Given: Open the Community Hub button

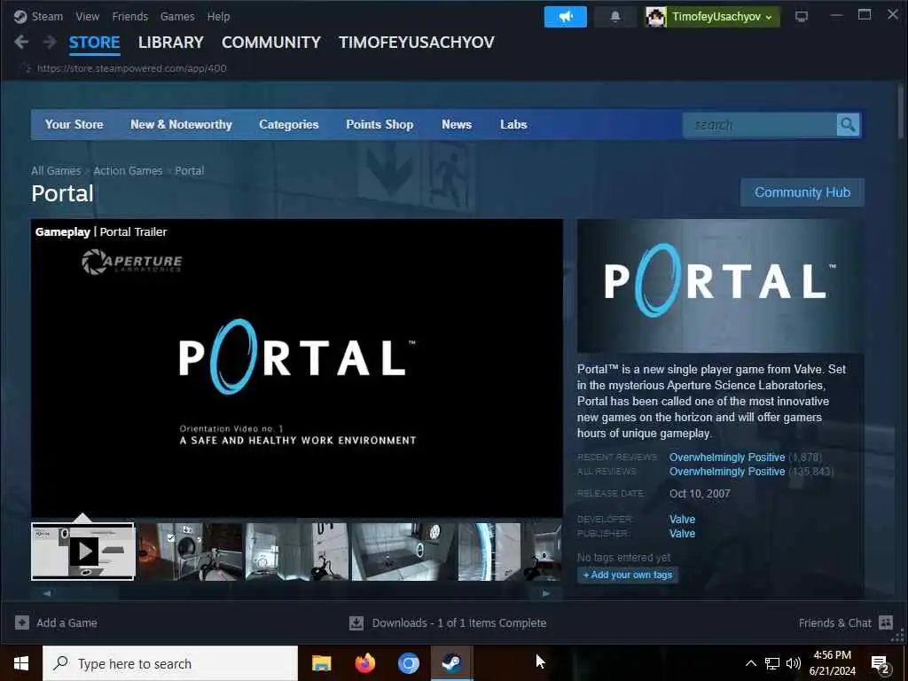Looking at the screenshot, I should click(802, 192).
